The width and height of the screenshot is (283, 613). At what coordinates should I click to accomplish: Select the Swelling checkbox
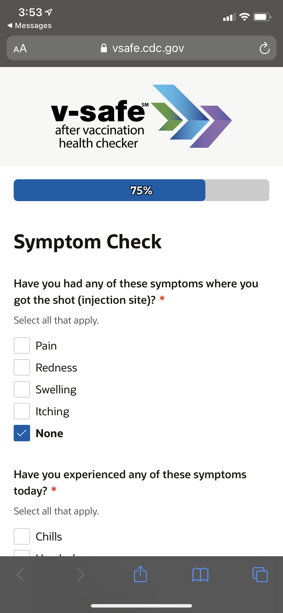pos(22,389)
